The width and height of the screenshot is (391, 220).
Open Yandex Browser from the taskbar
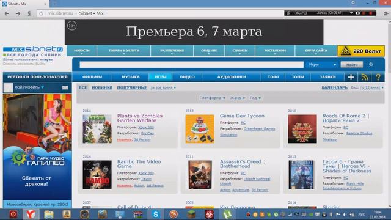pyautogui.click(x=31, y=215)
